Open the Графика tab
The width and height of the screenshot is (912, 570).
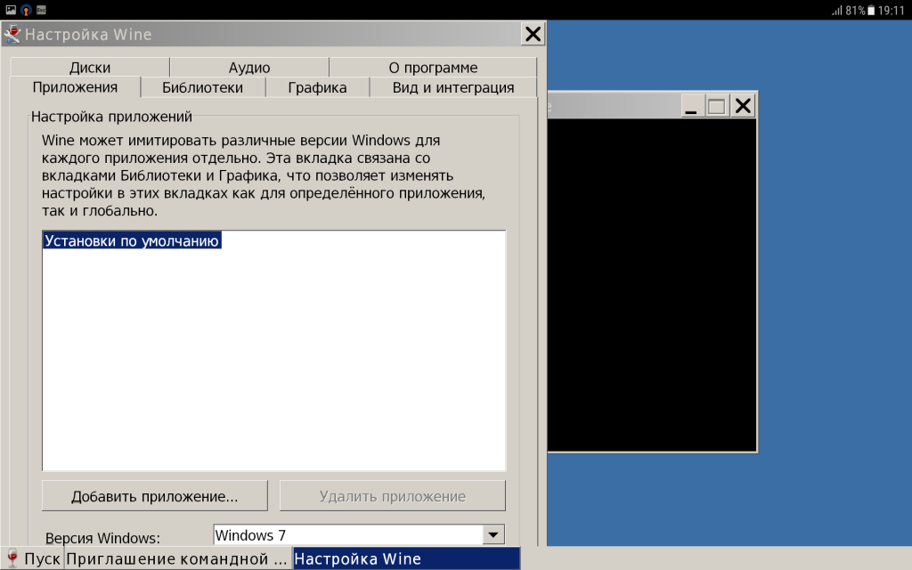[x=317, y=88]
